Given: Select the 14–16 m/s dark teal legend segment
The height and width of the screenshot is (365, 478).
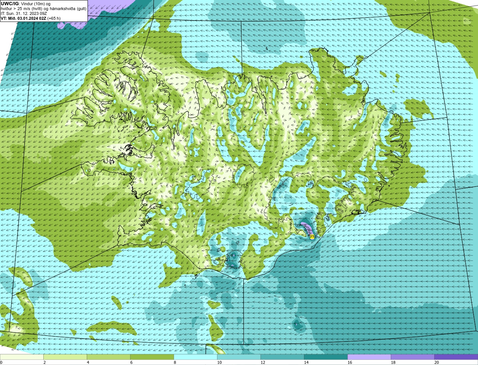Looking at the screenshot, I should click(326, 357).
